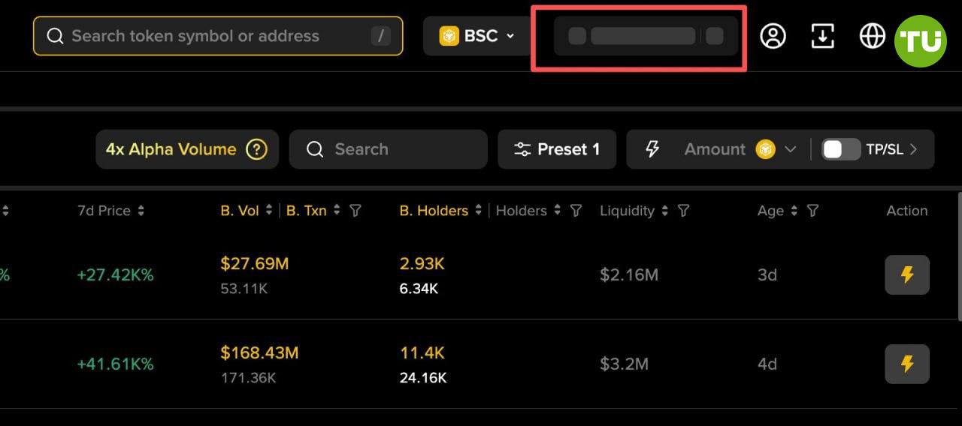
Task: Click the quick-buy lightning icon beside Amount
Action: pos(652,149)
